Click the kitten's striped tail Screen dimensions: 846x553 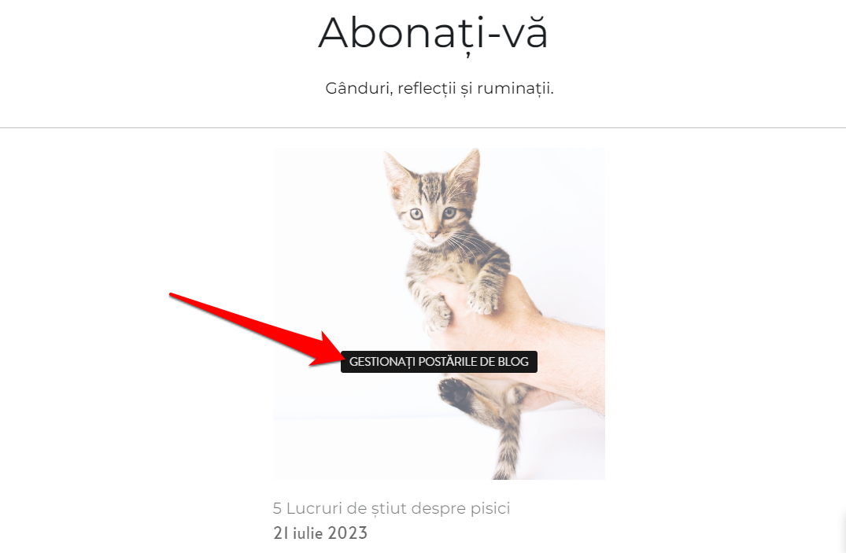pos(507,448)
